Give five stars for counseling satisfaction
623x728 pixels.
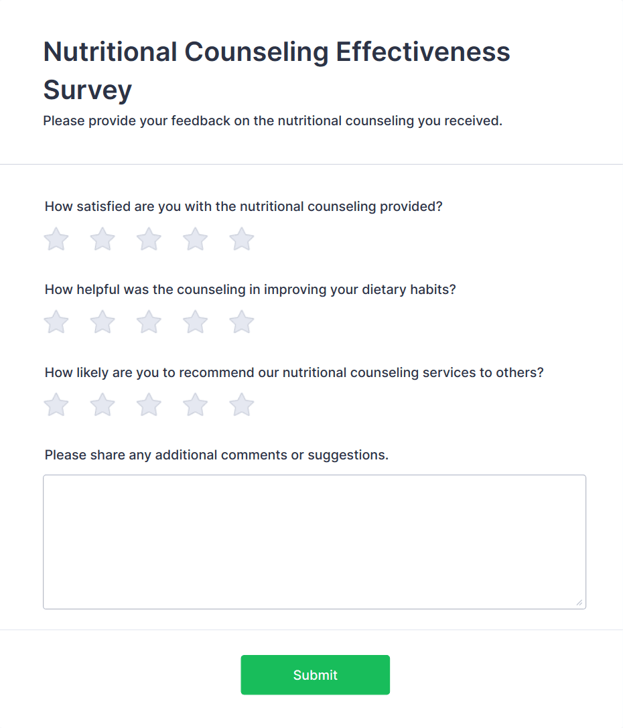(x=241, y=239)
